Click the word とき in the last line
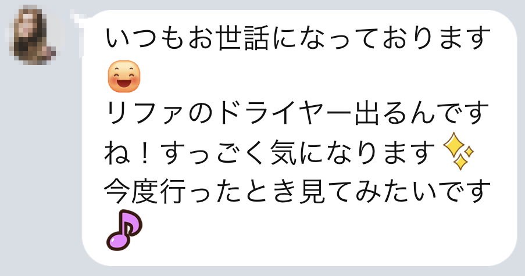The width and height of the screenshot is (525, 276). [270, 191]
